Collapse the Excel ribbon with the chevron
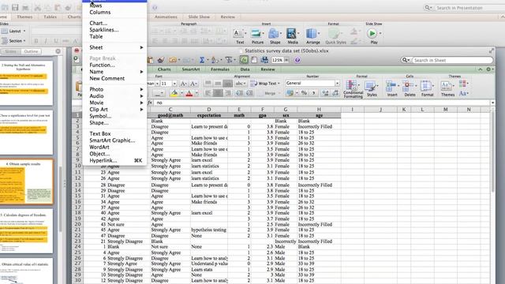 click(x=481, y=69)
